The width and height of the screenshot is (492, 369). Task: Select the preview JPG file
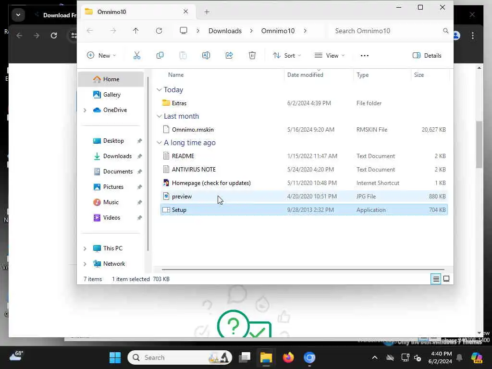click(304, 197)
